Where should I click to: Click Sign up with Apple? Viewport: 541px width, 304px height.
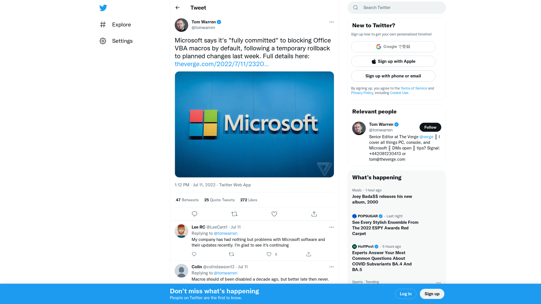393,61
